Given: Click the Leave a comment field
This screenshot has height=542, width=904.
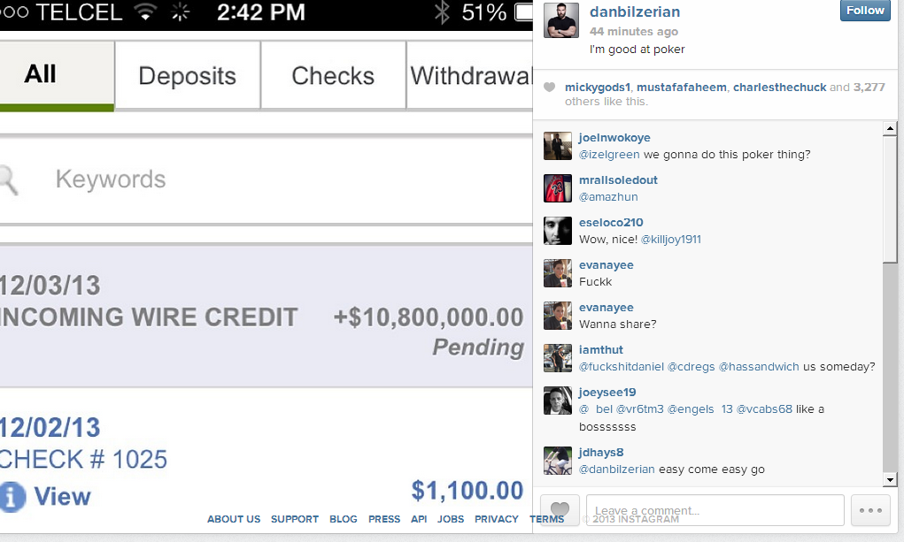Looking at the screenshot, I should click(715, 510).
